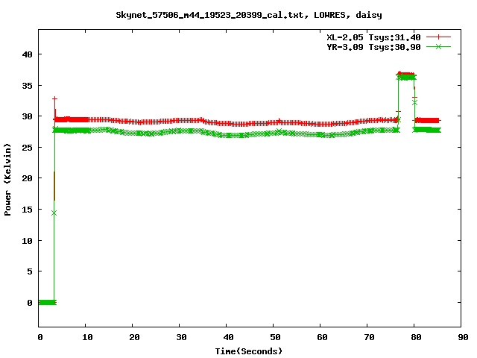The image size is (477, 358).
Task: Click x-axis tick label 40
Action: coord(229,337)
